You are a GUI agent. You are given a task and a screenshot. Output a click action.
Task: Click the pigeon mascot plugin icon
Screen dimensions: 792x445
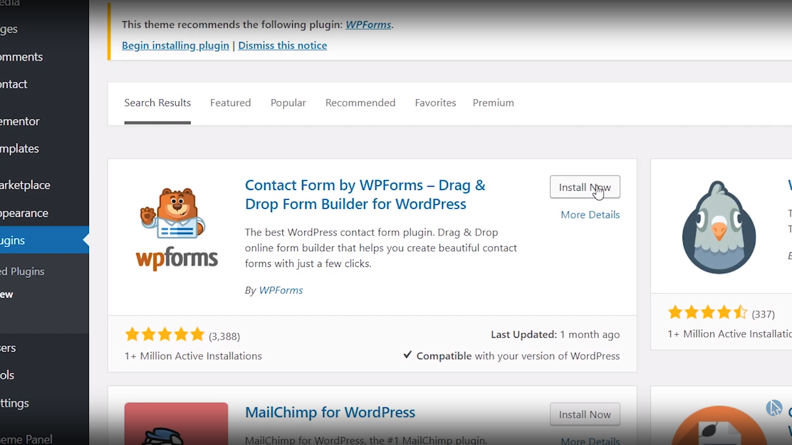719,227
